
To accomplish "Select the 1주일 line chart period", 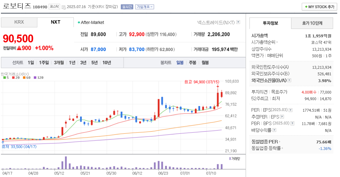I will point(44,63).
